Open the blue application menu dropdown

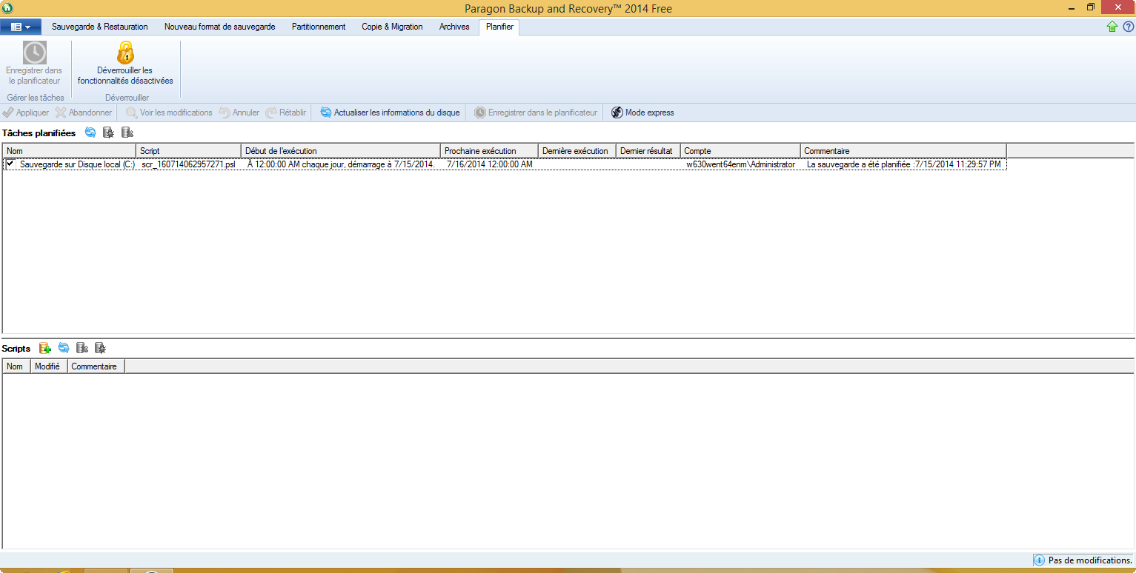(x=21, y=27)
